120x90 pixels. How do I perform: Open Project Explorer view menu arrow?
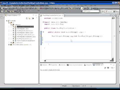(x=36, y=18)
